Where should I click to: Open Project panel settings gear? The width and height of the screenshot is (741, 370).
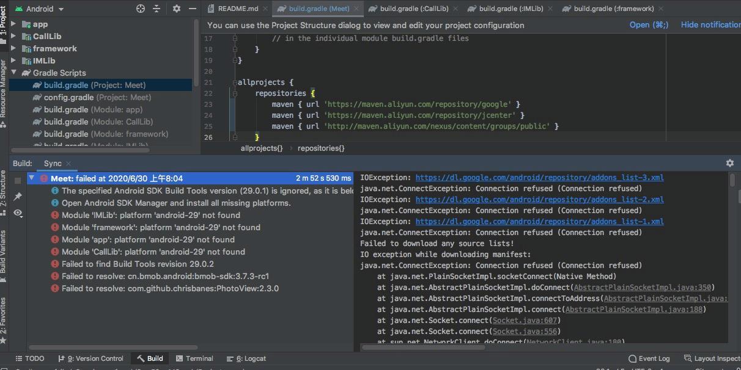coord(177,9)
